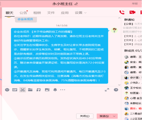Click the 14:13:56 timestamp
The width and height of the screenshot is (142, 120).
pos(62,26)
